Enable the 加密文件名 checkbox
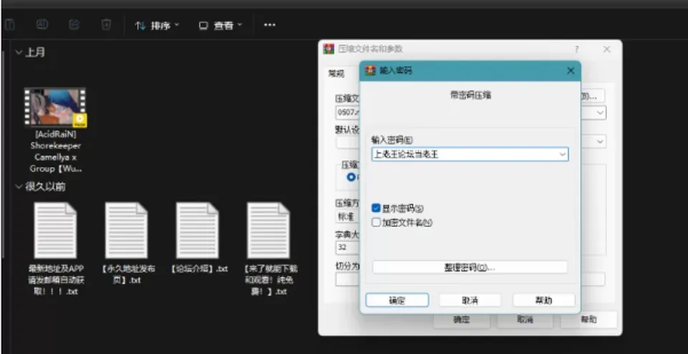This screenshot has width=688, height=354. (x=376, y=222)
